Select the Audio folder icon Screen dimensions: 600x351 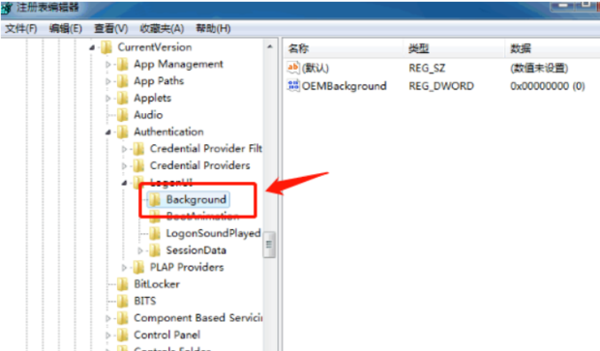point(123,115)
